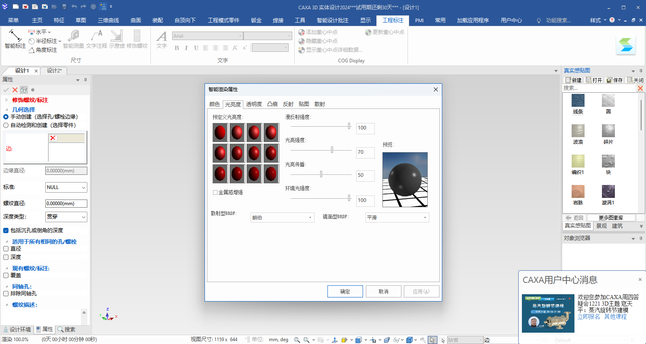Screen dimensions: 646x344
Task: Click the 立即报名 link in message popup
Action: [x=589, y=317]
